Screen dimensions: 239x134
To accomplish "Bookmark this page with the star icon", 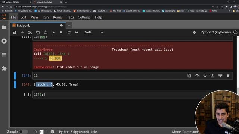I will coord(221,7).
